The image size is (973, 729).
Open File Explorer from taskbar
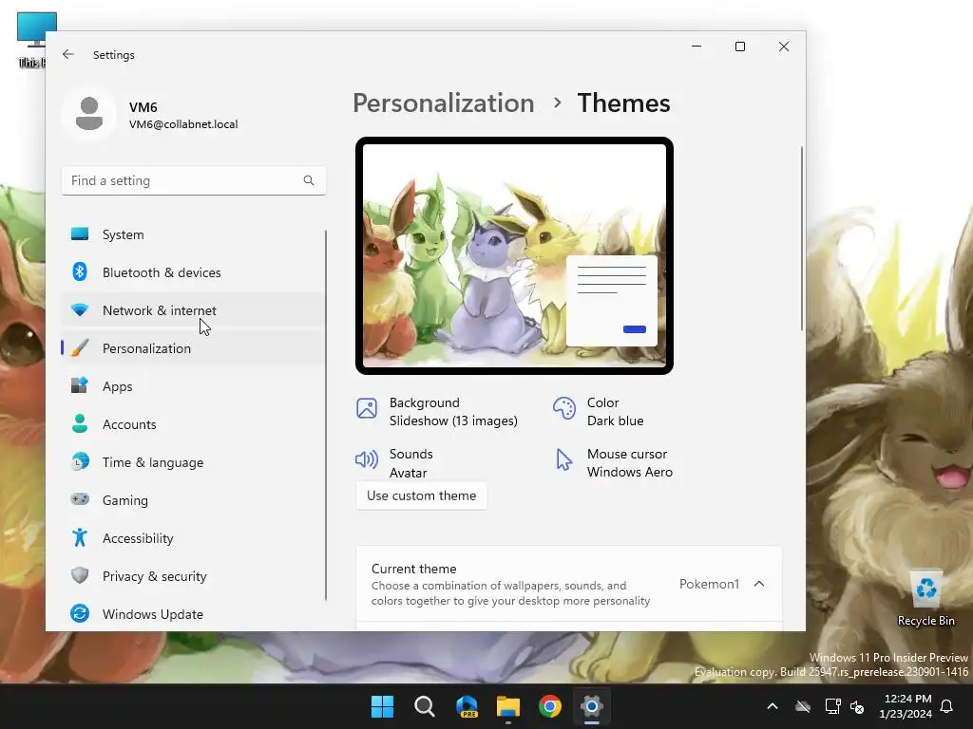[508, 706]
